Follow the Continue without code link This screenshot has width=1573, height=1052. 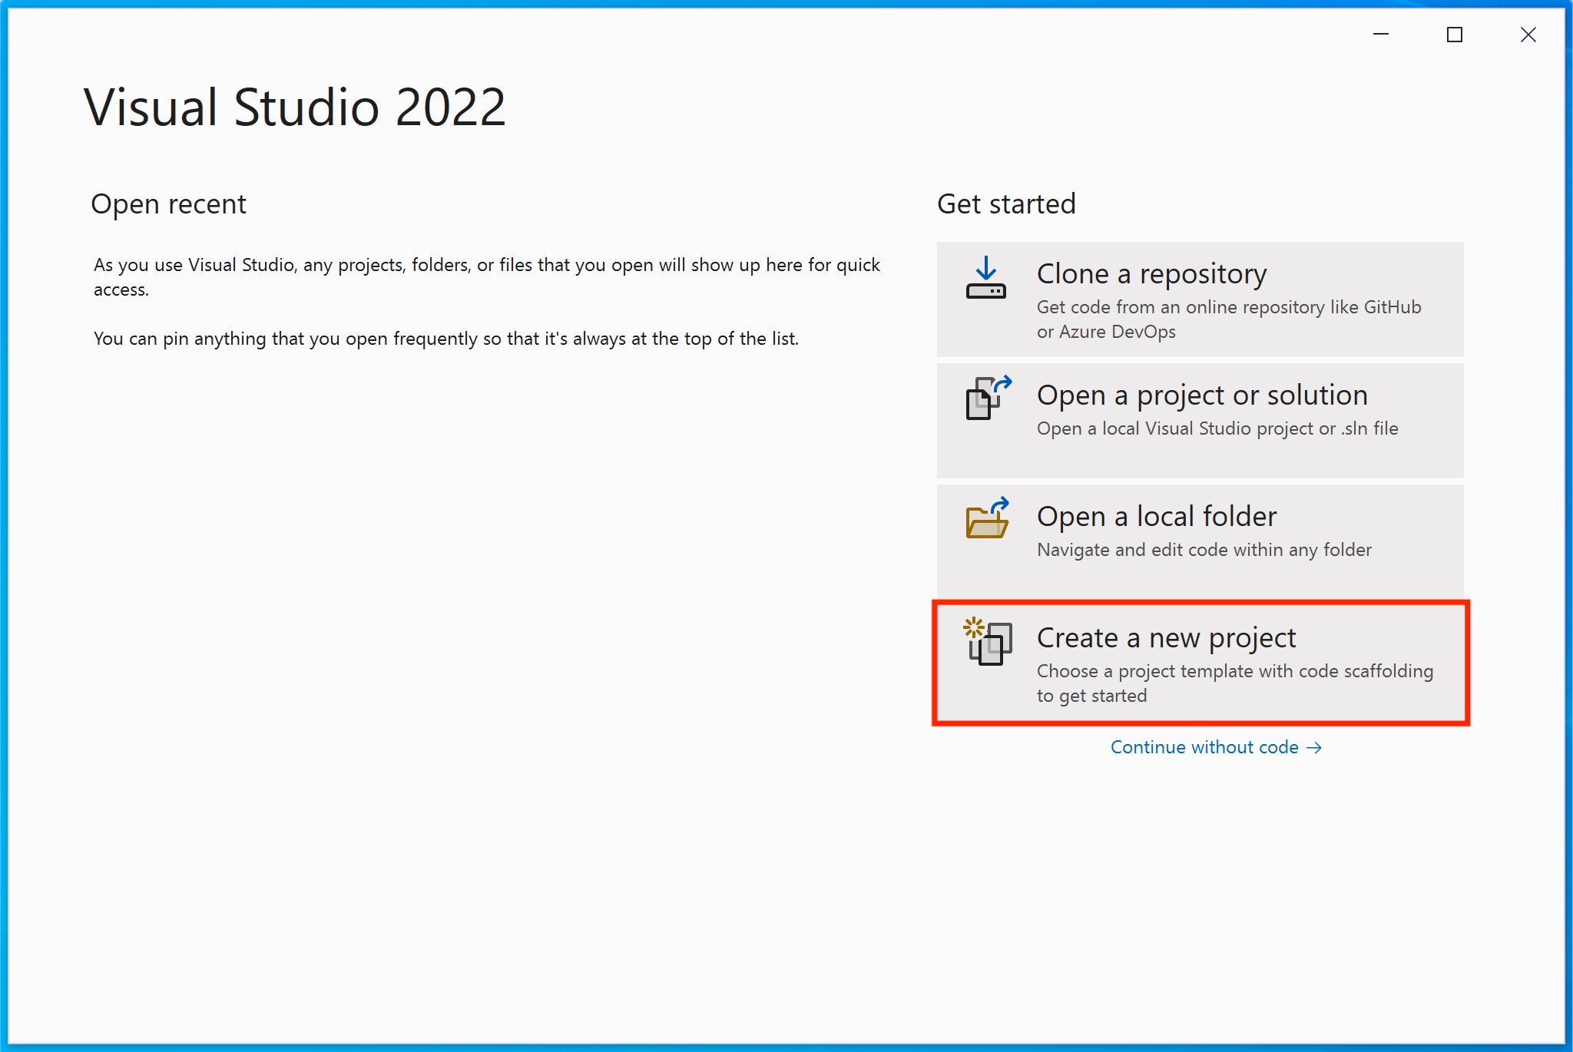(x=1204, y=748)
